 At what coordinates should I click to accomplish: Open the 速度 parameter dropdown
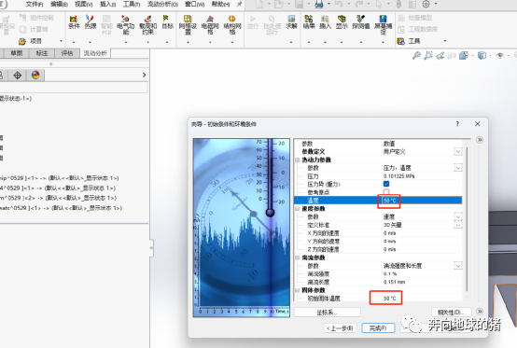click(x=458, y=216)
